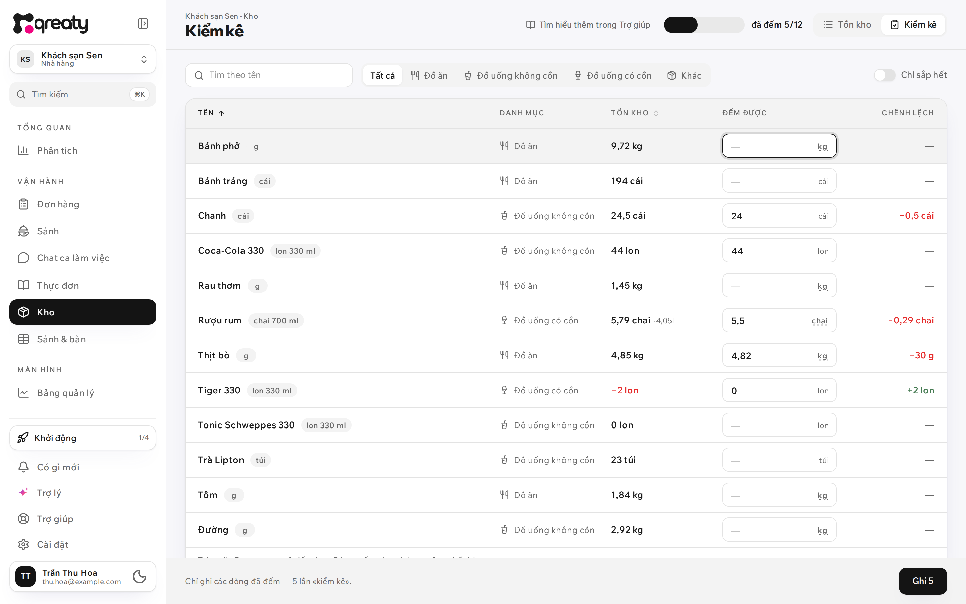Filter by Khác category
This screenshot has height=604, width=966.
[x=684, y=75]
